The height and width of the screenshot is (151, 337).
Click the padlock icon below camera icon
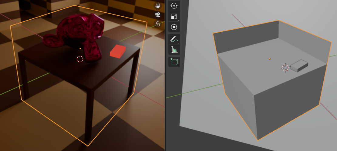tap(158, 24)
